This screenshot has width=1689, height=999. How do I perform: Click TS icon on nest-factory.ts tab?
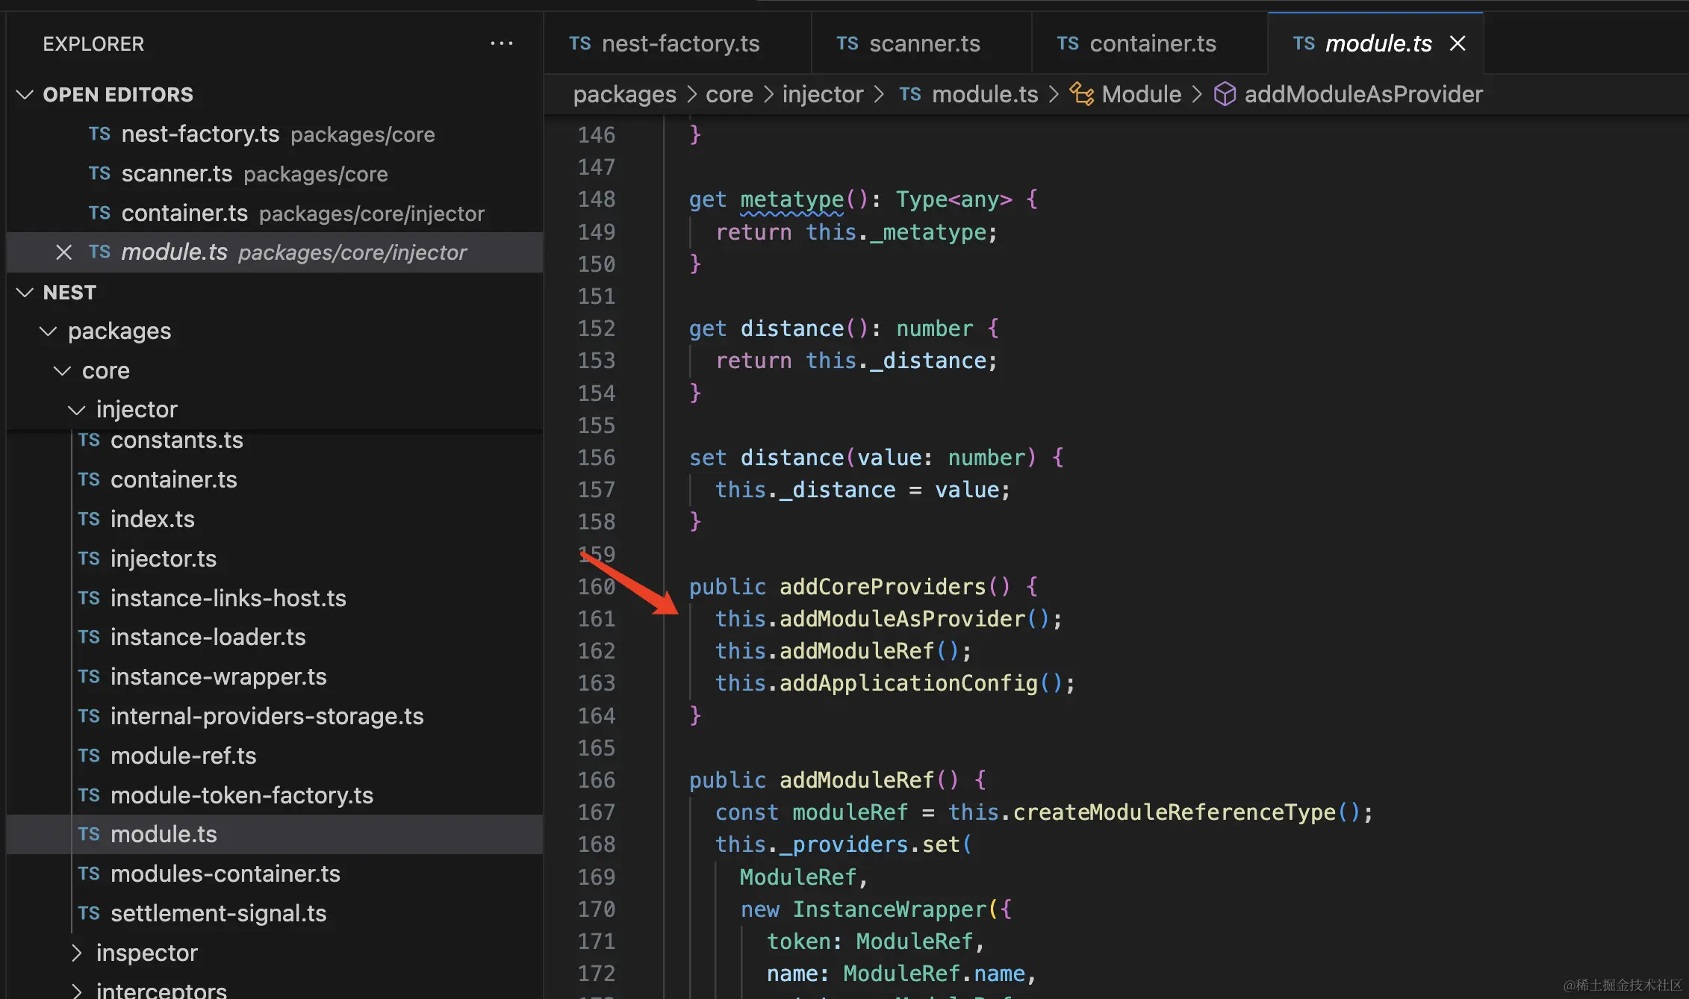(579, 43)
